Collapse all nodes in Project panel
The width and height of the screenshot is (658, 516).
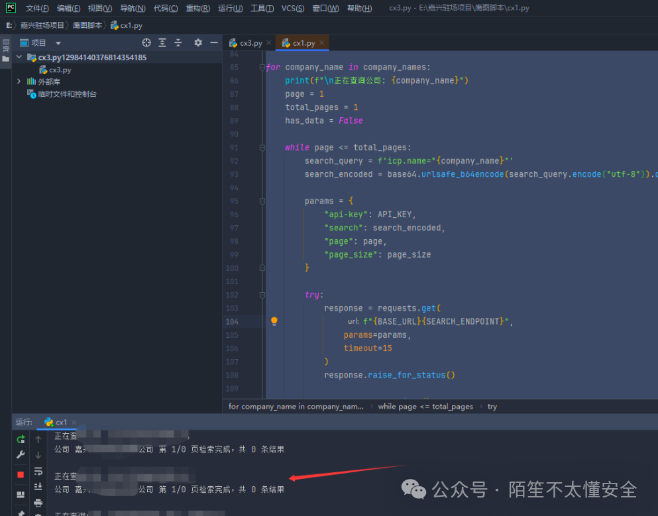click(178, 42)
